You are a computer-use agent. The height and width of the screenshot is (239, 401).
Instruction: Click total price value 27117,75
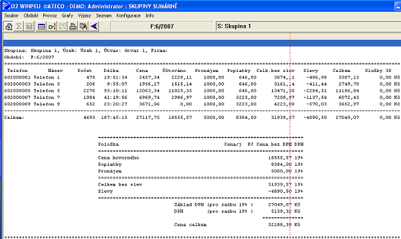point(148,118)
